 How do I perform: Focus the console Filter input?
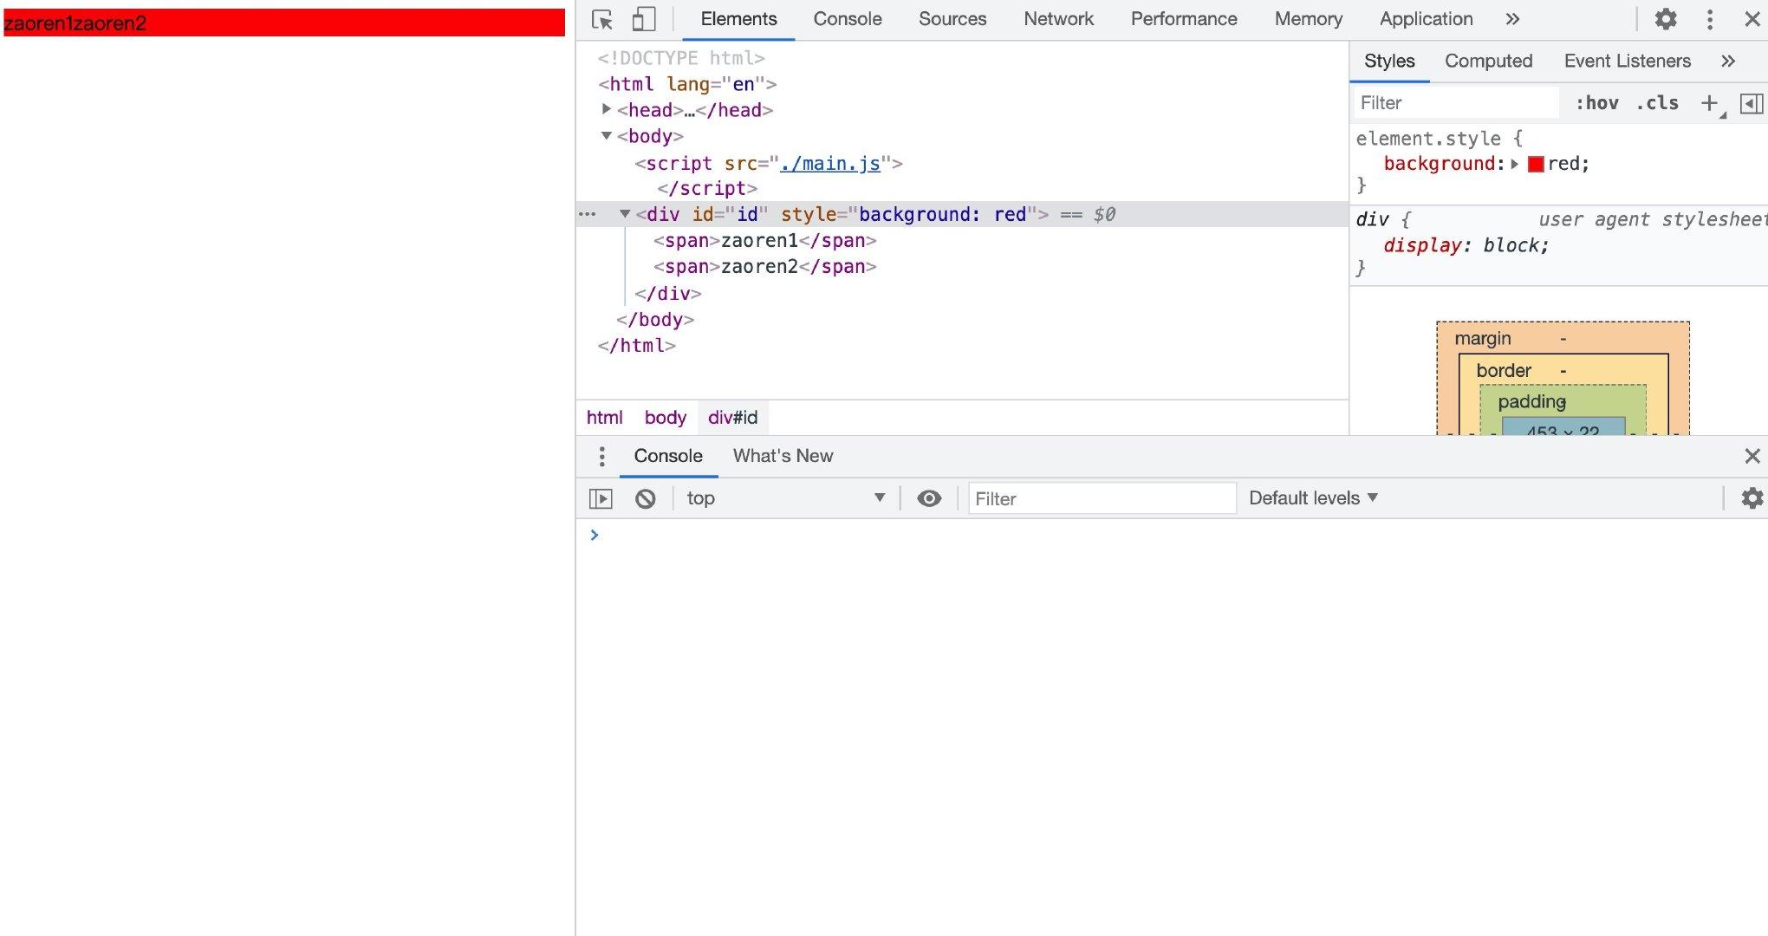pos(1102,498)
